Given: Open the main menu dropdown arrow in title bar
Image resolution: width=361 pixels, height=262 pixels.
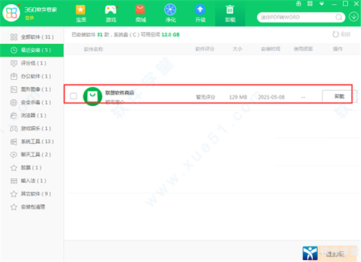Looking at the screenshot, I should (322, 4).
